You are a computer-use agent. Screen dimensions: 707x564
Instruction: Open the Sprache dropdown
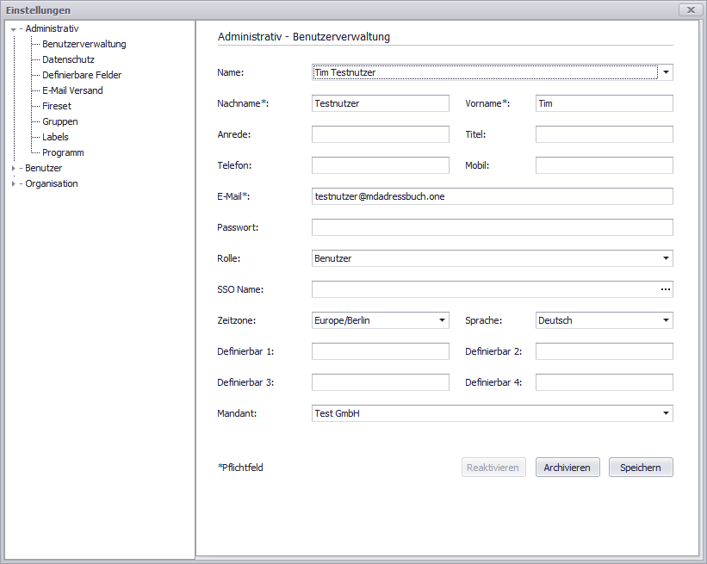(666, 320)
